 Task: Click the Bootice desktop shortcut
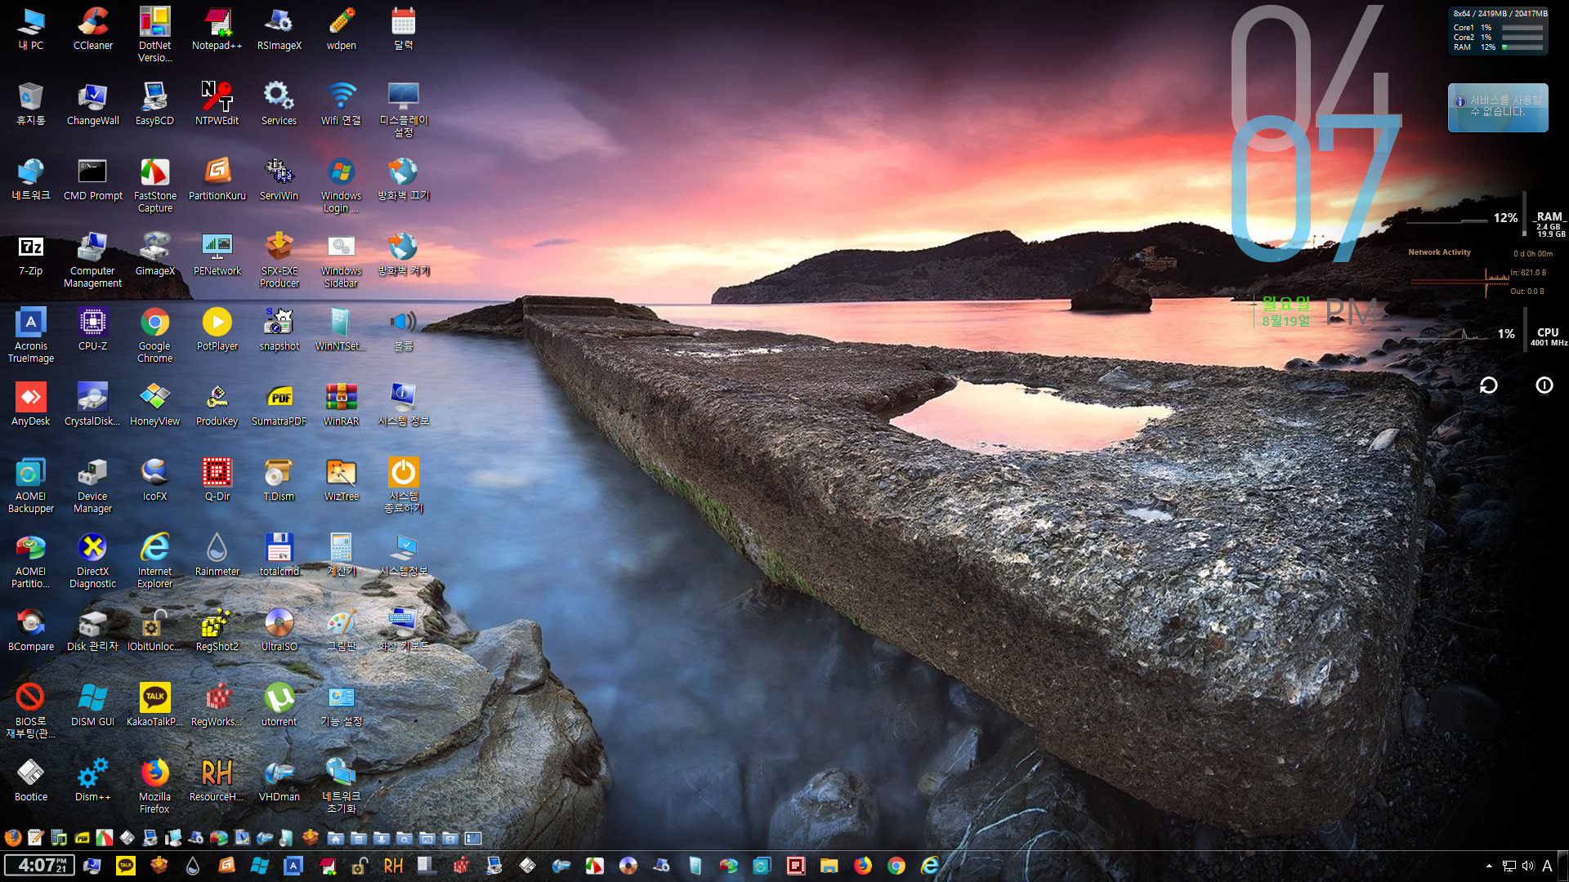(x=31, y=781)
